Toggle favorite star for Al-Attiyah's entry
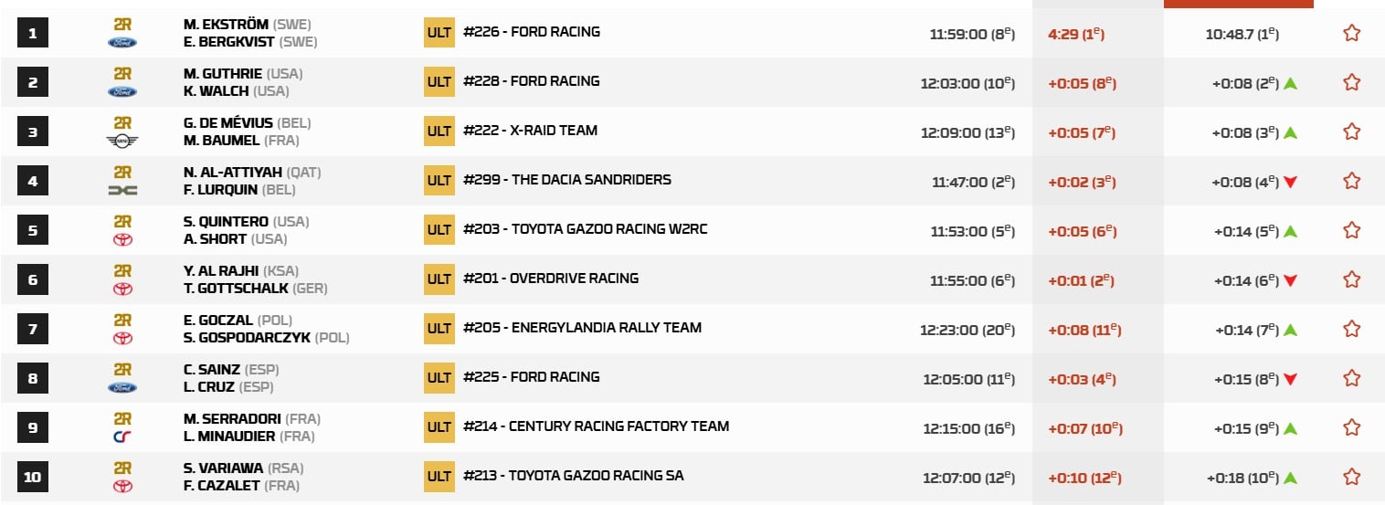This screenshot has width=1385, height=505. [x=1351, y=181]
